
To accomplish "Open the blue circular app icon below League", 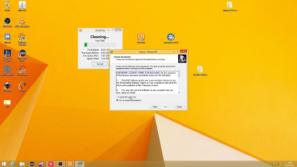I will 7,71.
